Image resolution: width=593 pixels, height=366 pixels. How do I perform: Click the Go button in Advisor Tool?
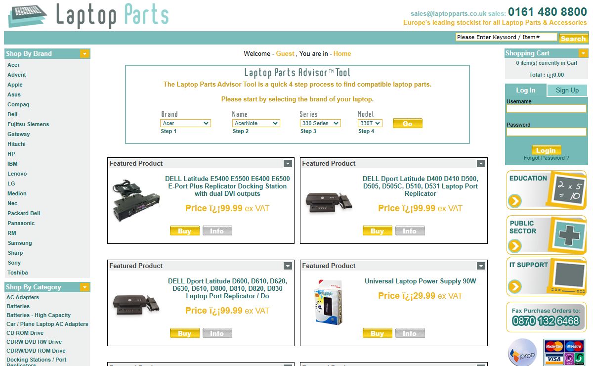pos(408,123)
